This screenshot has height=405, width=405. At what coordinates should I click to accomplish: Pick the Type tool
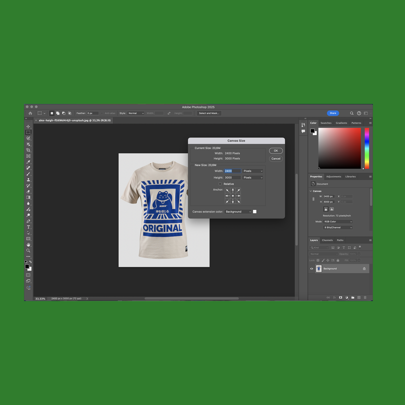tap(28, 227)
